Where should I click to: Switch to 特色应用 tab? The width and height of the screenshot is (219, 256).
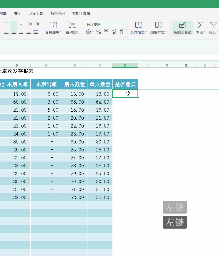(x=58, y=13)
